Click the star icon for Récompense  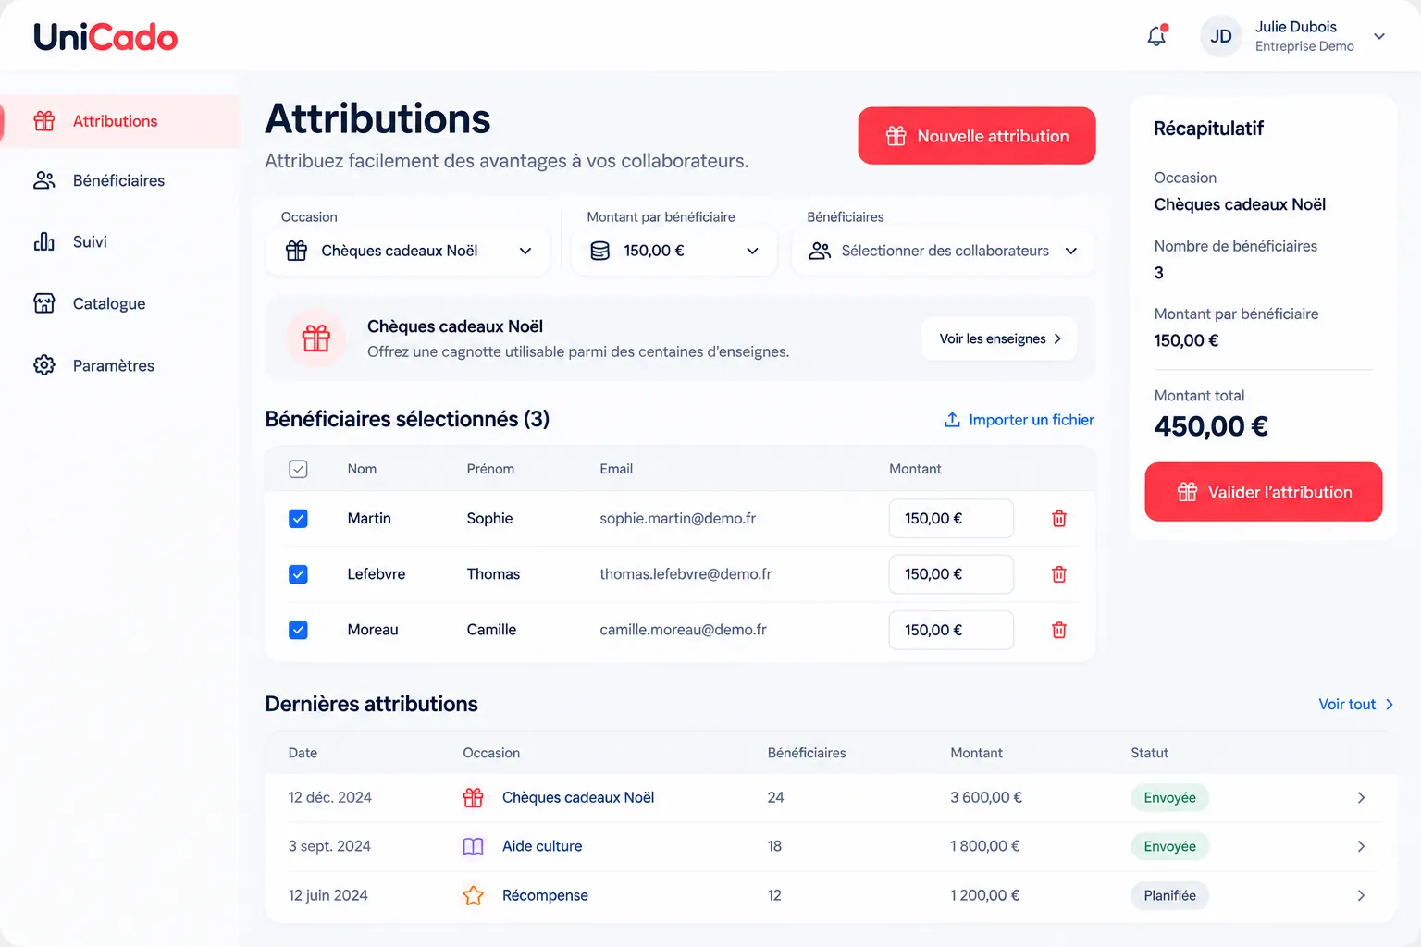[x=473, y=895]
